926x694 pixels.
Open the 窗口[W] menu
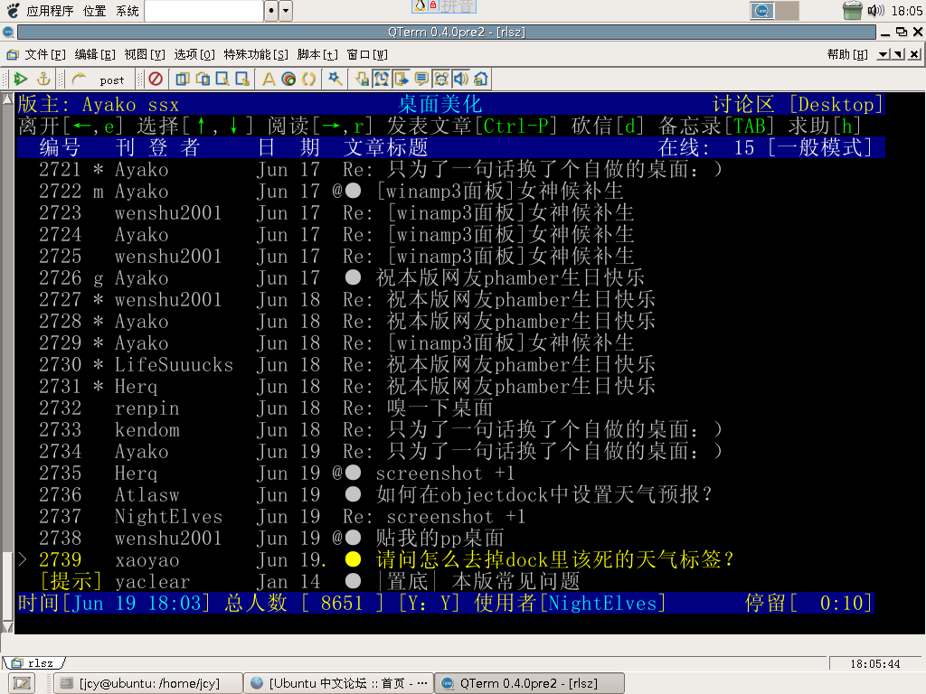(367, 55)
